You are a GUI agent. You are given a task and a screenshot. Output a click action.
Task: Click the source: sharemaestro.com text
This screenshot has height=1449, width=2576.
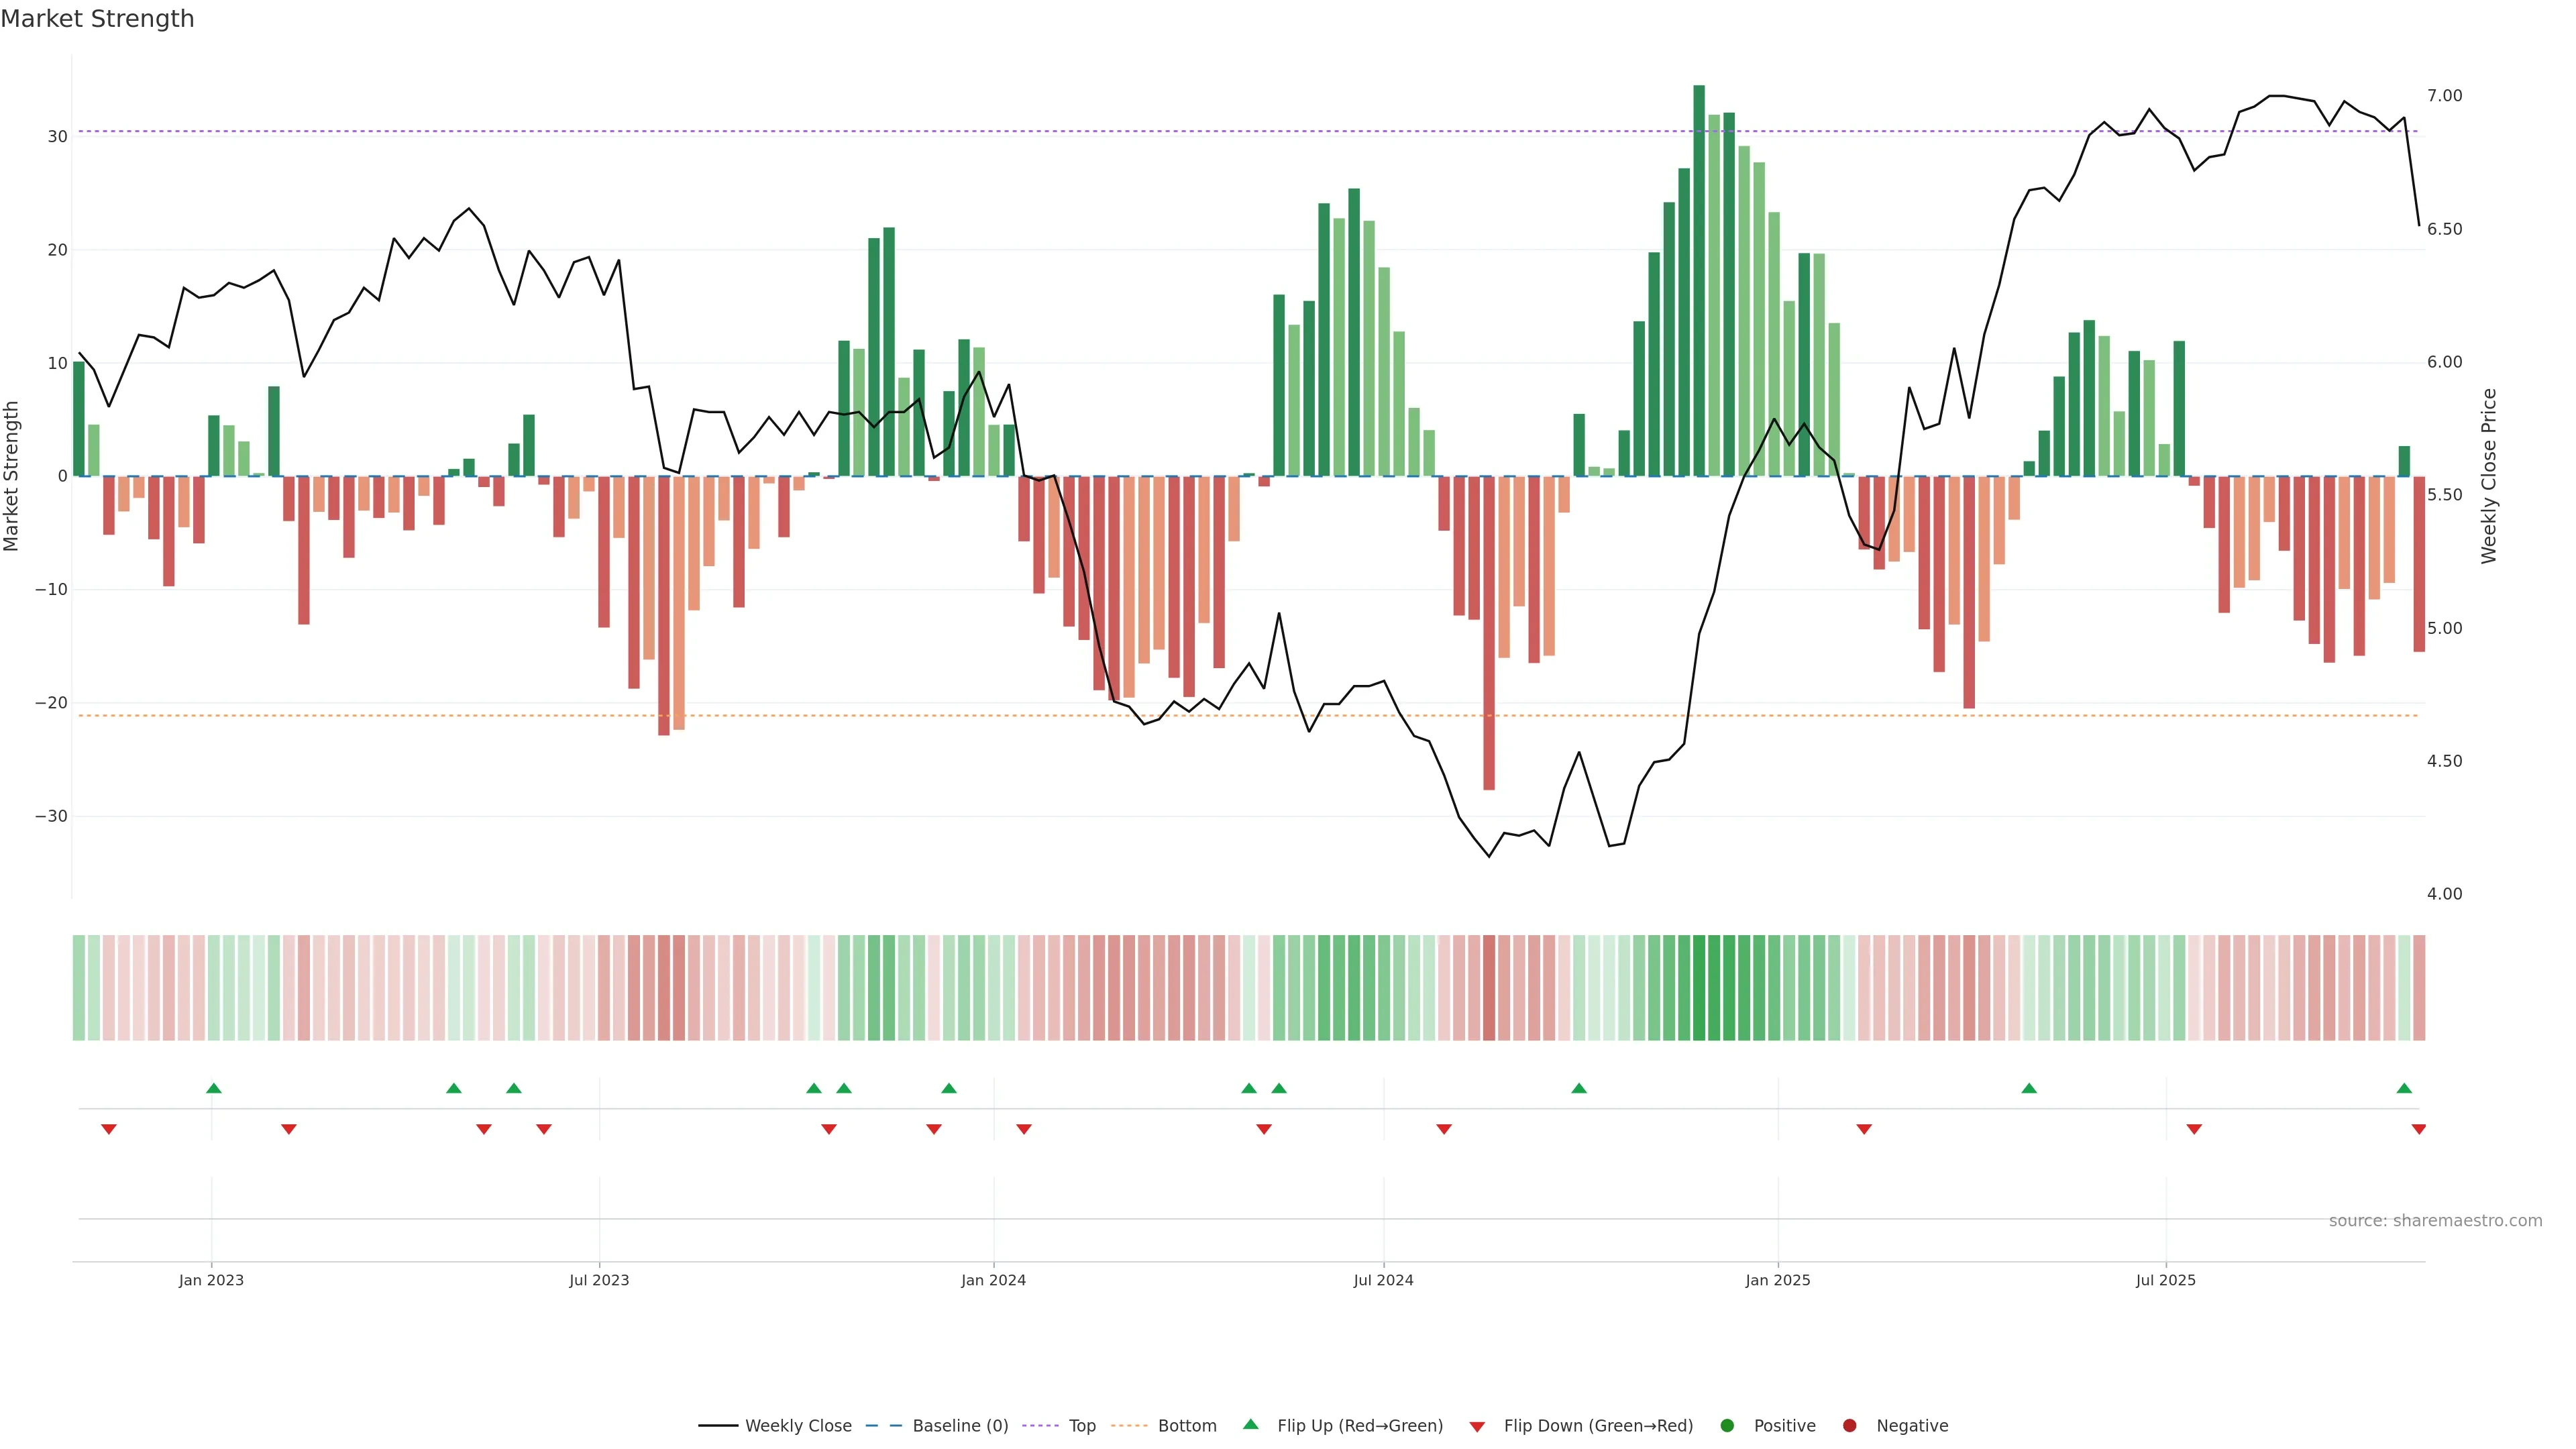click(x=2435, y=1221)
